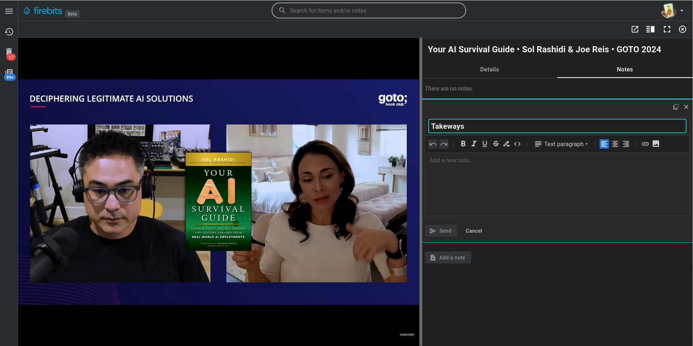This screenshot has height=346, width=693.
Task: Open the Text paragraph style dropdown
Action: click(x=561, y=144)
